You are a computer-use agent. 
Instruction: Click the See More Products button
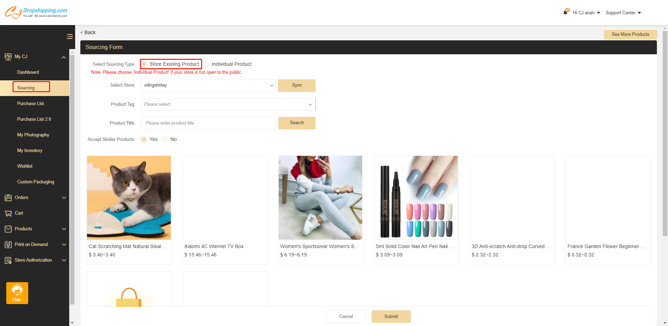click(x=630, y=34)
